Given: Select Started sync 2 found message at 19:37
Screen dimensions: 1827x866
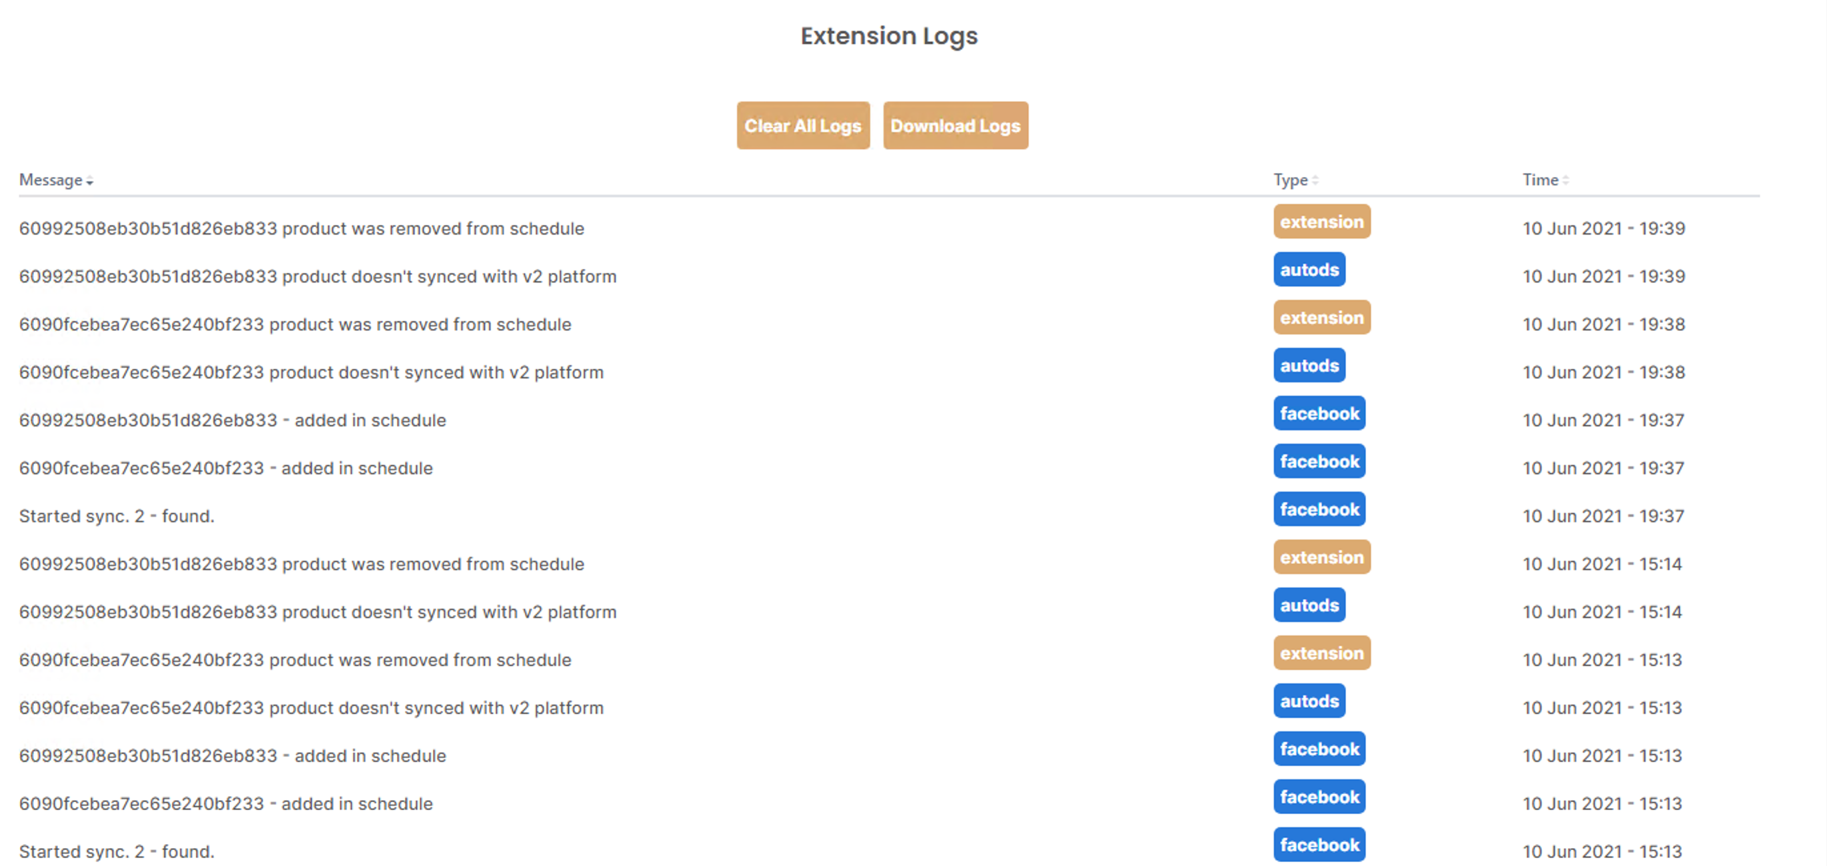Looking at the screenshot, I should tap(117, 516).
